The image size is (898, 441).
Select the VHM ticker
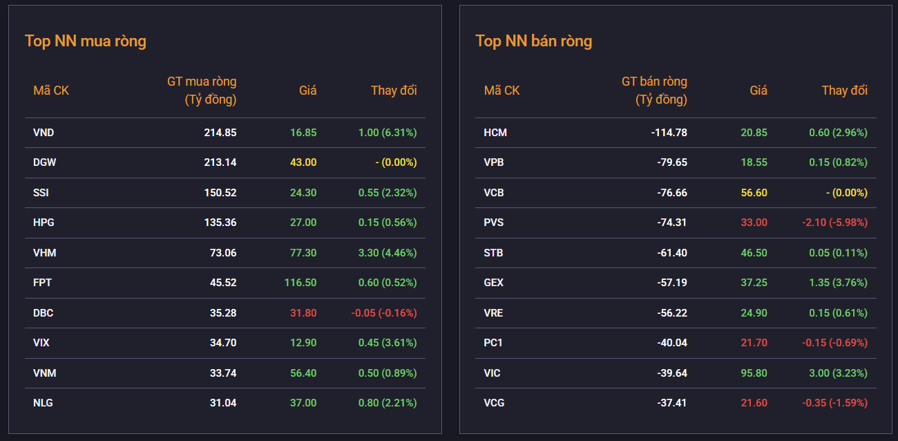[45, 253]
